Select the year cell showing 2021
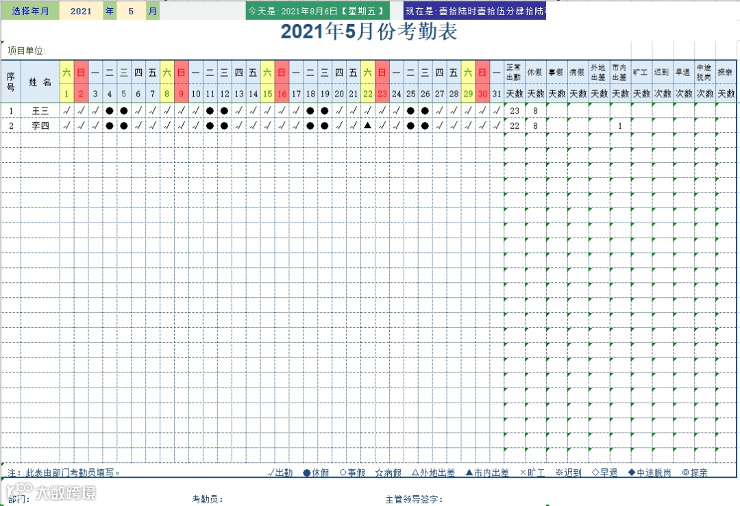This screenshot has height=506, width=740. click(81, 11)
